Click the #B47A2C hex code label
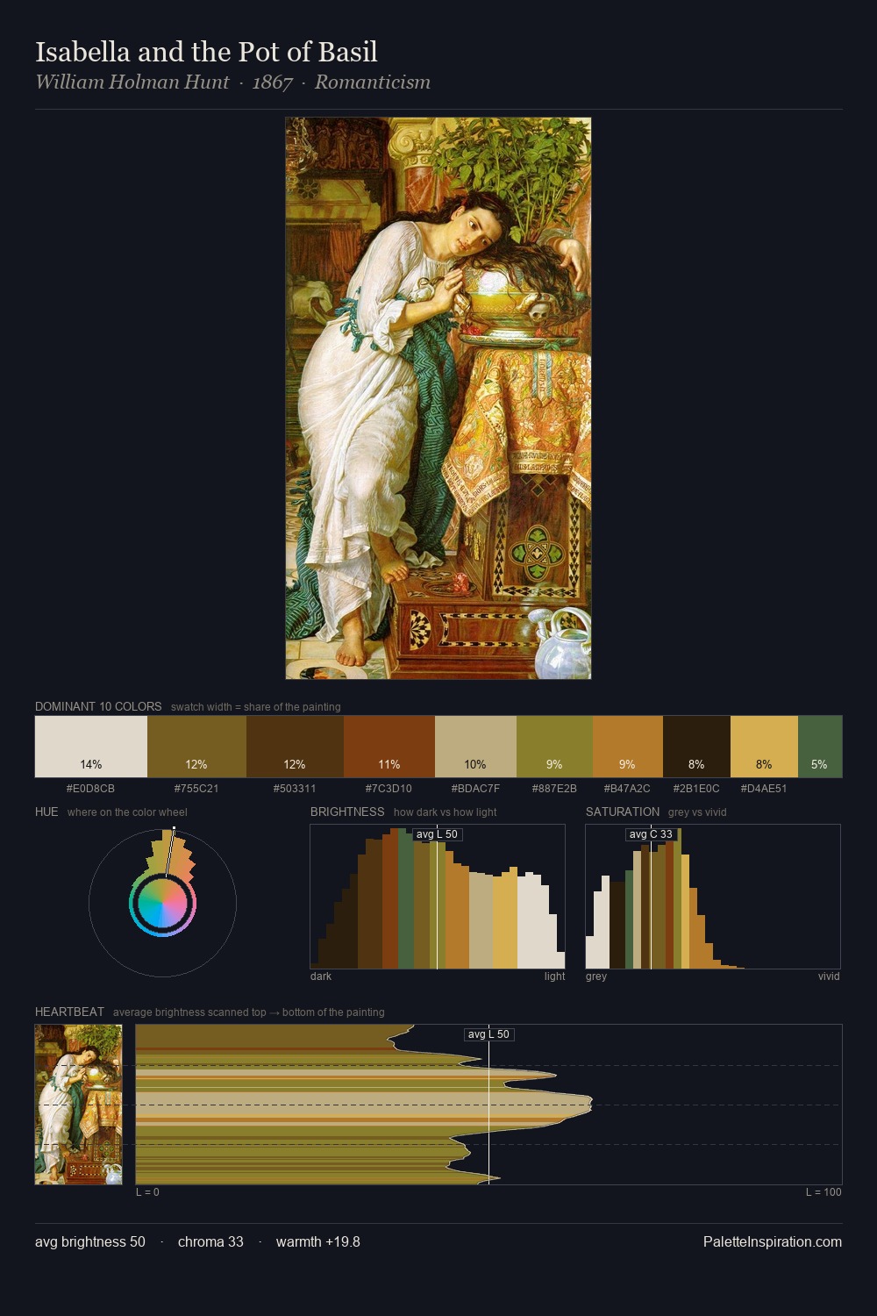The width and height of the screenshot is (877, 1316). point(628,788)
